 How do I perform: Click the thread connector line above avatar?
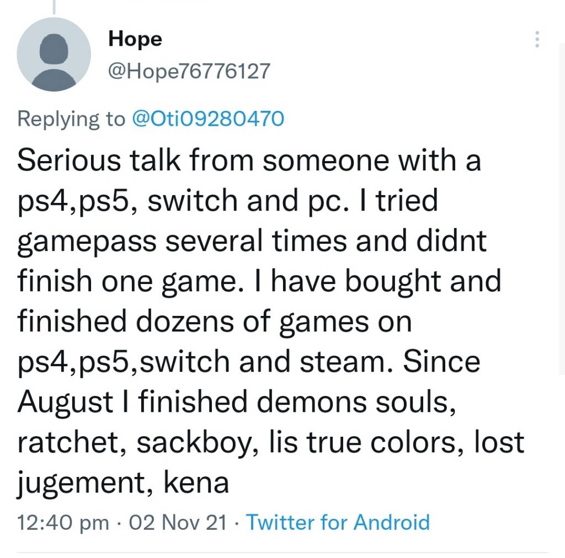[54, 7]
